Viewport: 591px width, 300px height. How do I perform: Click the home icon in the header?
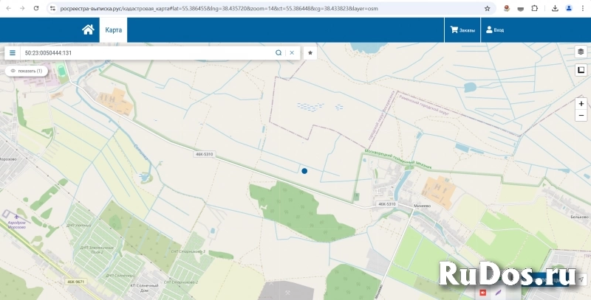(88, 30)
